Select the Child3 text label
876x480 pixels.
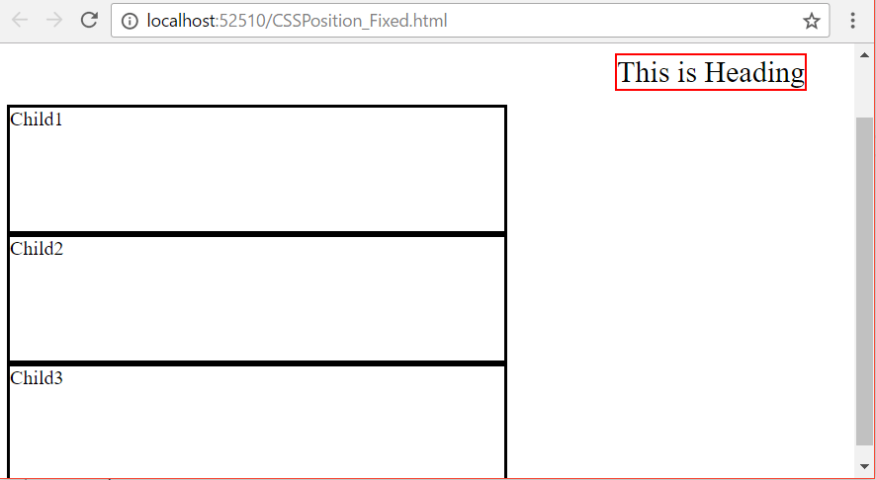click(37, 378)
